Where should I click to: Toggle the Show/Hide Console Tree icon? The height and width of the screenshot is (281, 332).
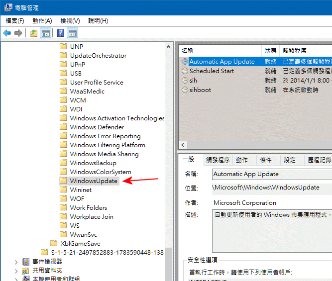(45, 33)
